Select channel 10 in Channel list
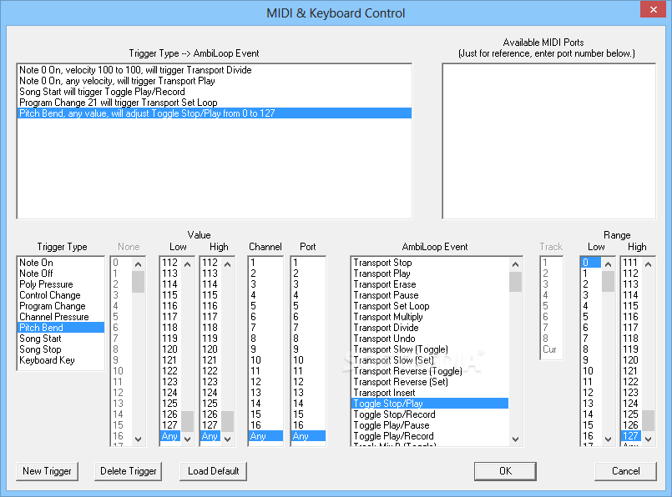The width and height of the screenshot is (672, 497). pyautogui.click(x=265, y=360)
